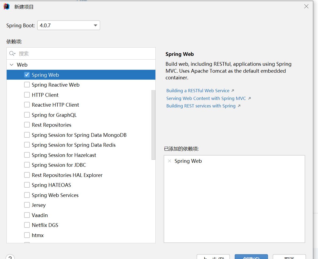318x259 pixels.
Task: Select the Jersey row label
Action: coord(38,205)
